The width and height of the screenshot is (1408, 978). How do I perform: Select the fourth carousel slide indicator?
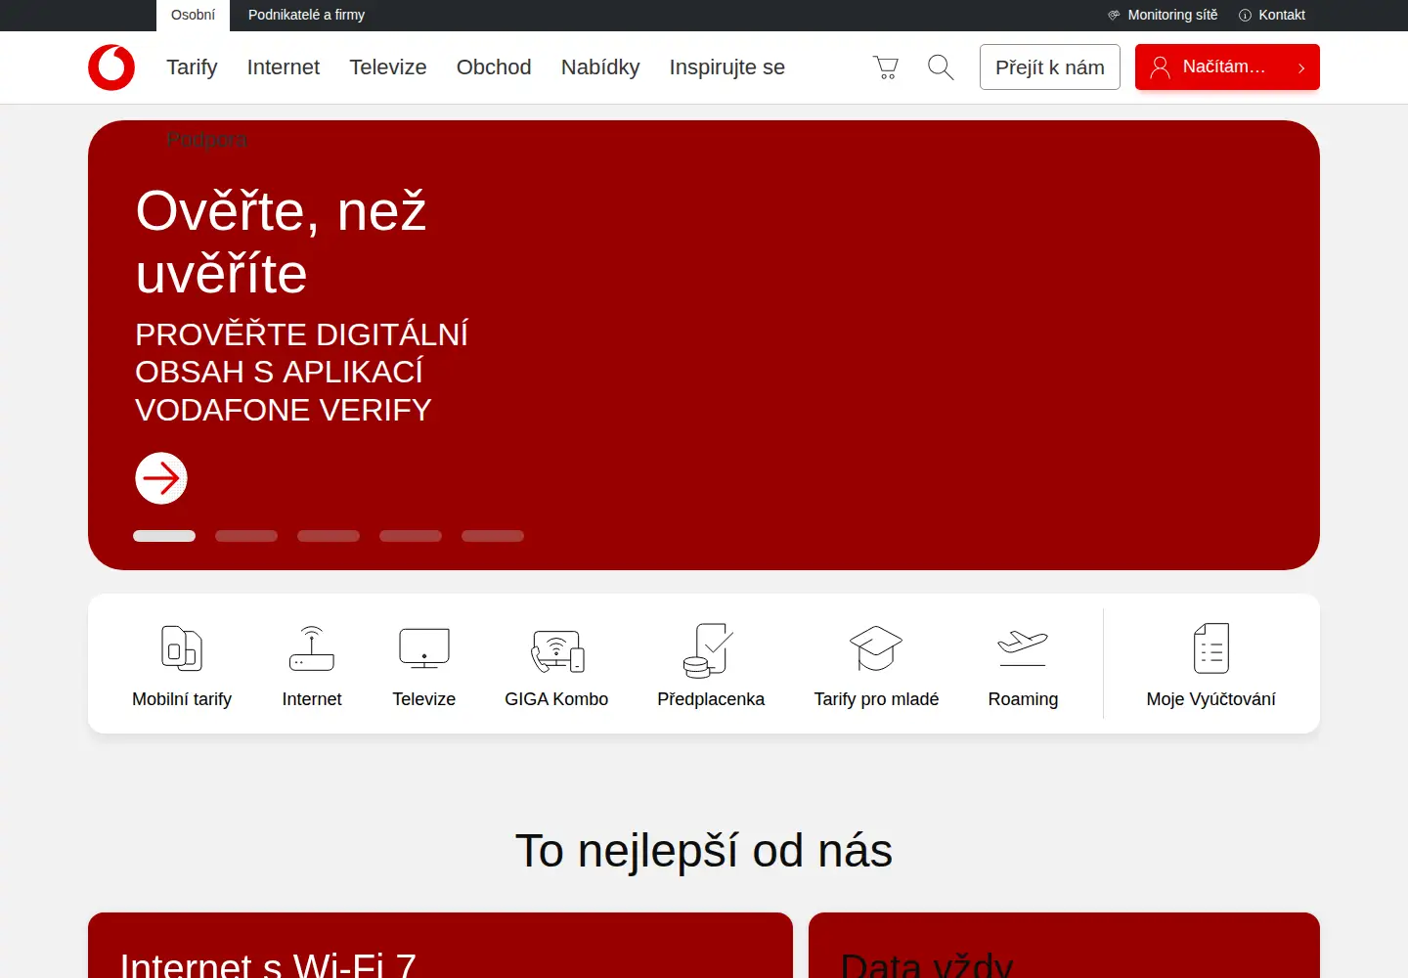411,536
